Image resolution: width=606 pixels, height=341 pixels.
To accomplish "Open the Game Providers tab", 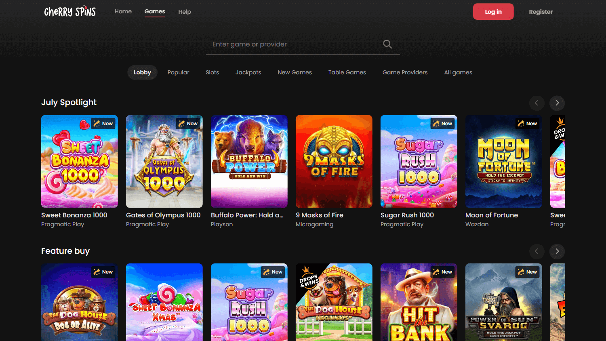I will point(405,73).
